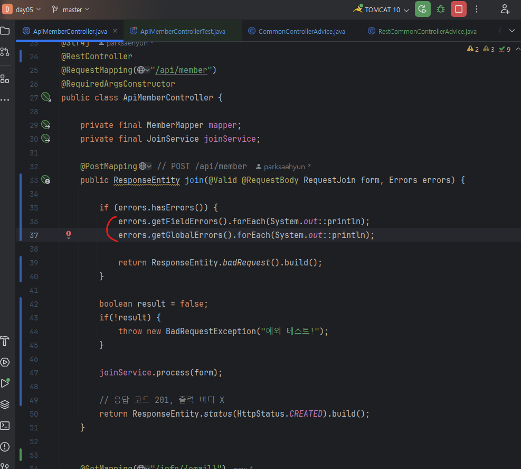This screenshot has height=469, width=521.
Task: Click line number 44 in gutter
Action: (x=34, y=332)
